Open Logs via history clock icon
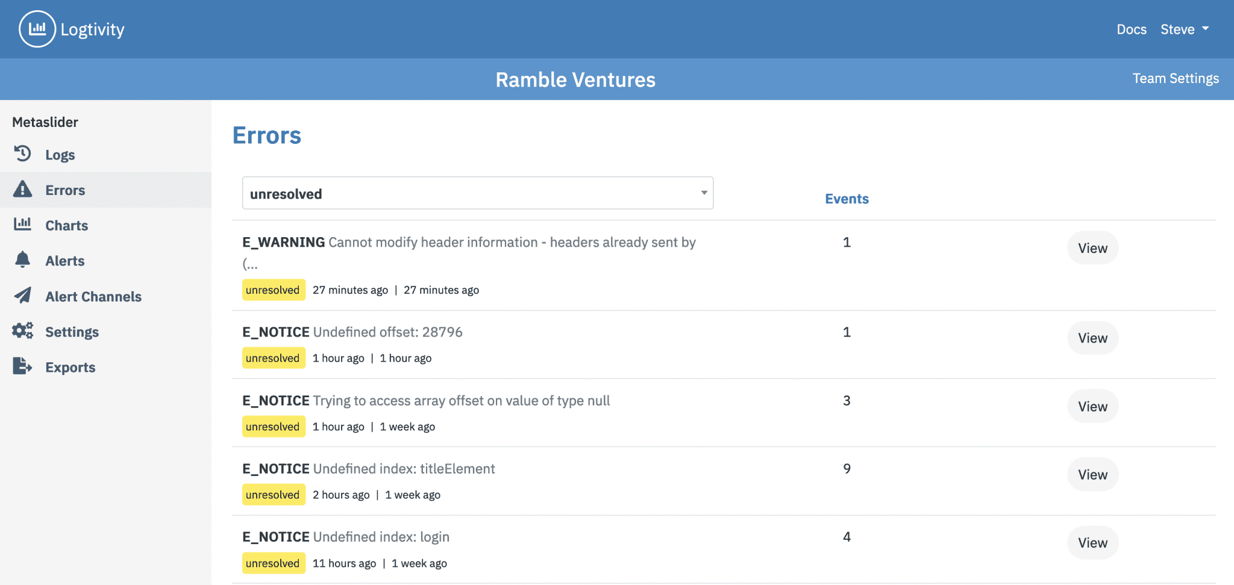Viewport: 1234px width, 585px height. click(x=23, y=154)
